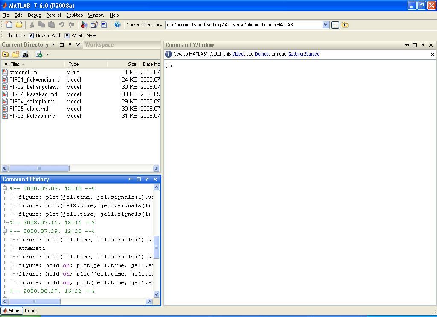Open the Help menu
The height and width of the screenshot is (317, 437).
point(114,15)
